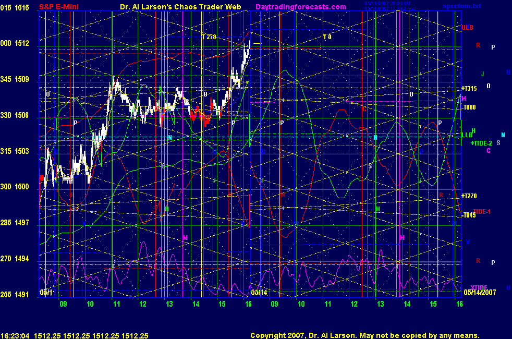Click the 315 1503 price axis label
The image size is (512, 339).
click(x=15, y=151)
